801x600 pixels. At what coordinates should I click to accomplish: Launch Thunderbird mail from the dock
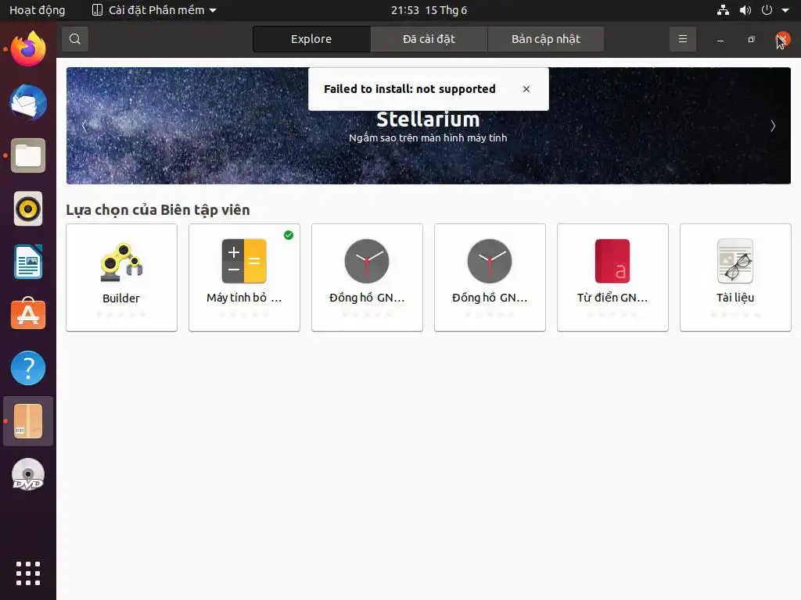pyautogui.click(x=28, y=102)
